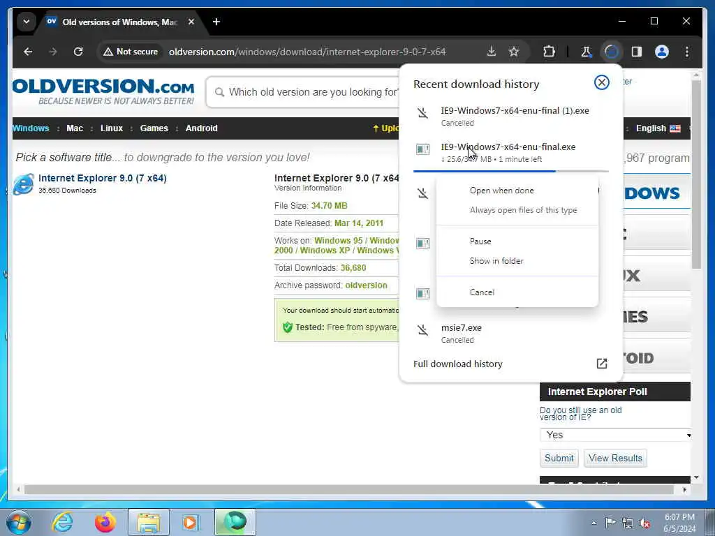Open the English language selector
This screenshot has width=715, height=536.
tap(658, 128)
